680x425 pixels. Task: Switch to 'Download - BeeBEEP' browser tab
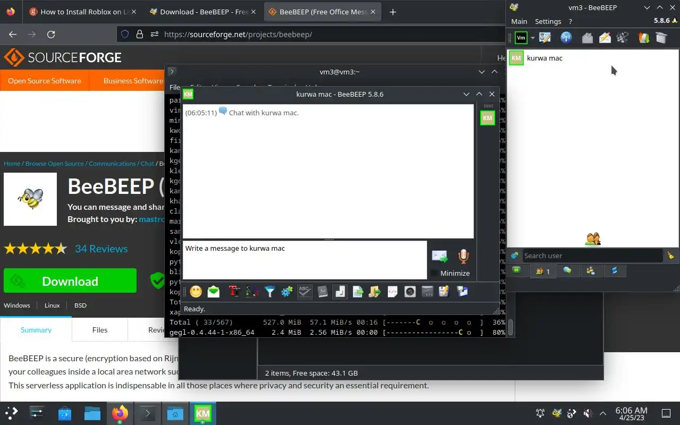click(202, 12)
